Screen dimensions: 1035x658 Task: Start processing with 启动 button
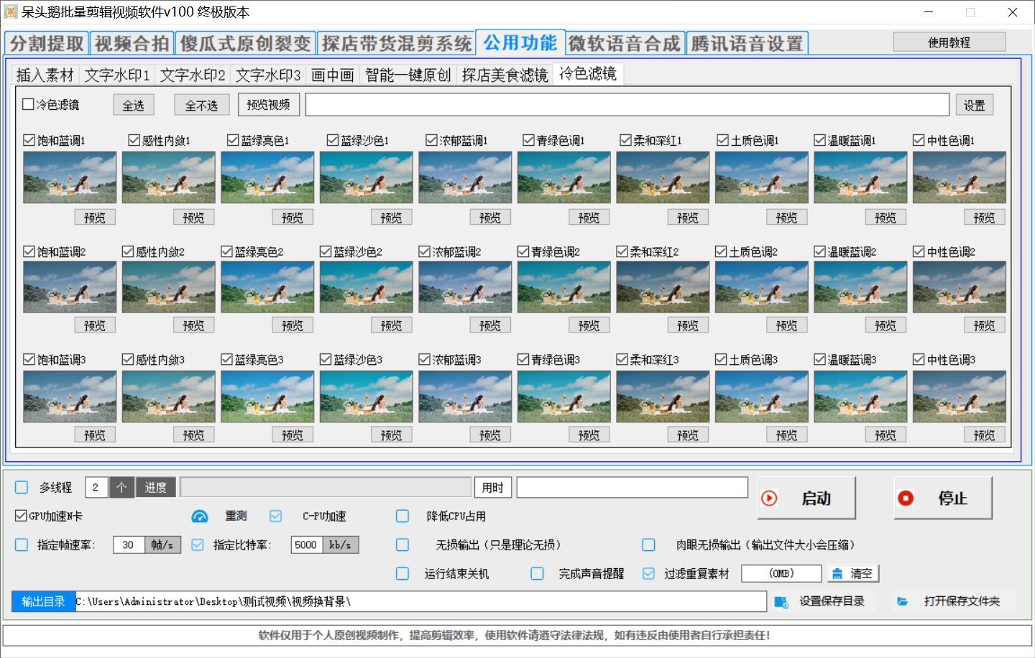click(806, 498)
